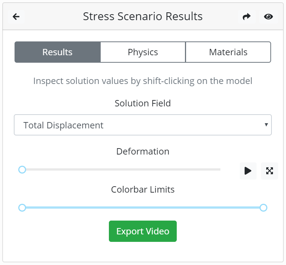Click the Deformation slider handle

click(22, 170)
